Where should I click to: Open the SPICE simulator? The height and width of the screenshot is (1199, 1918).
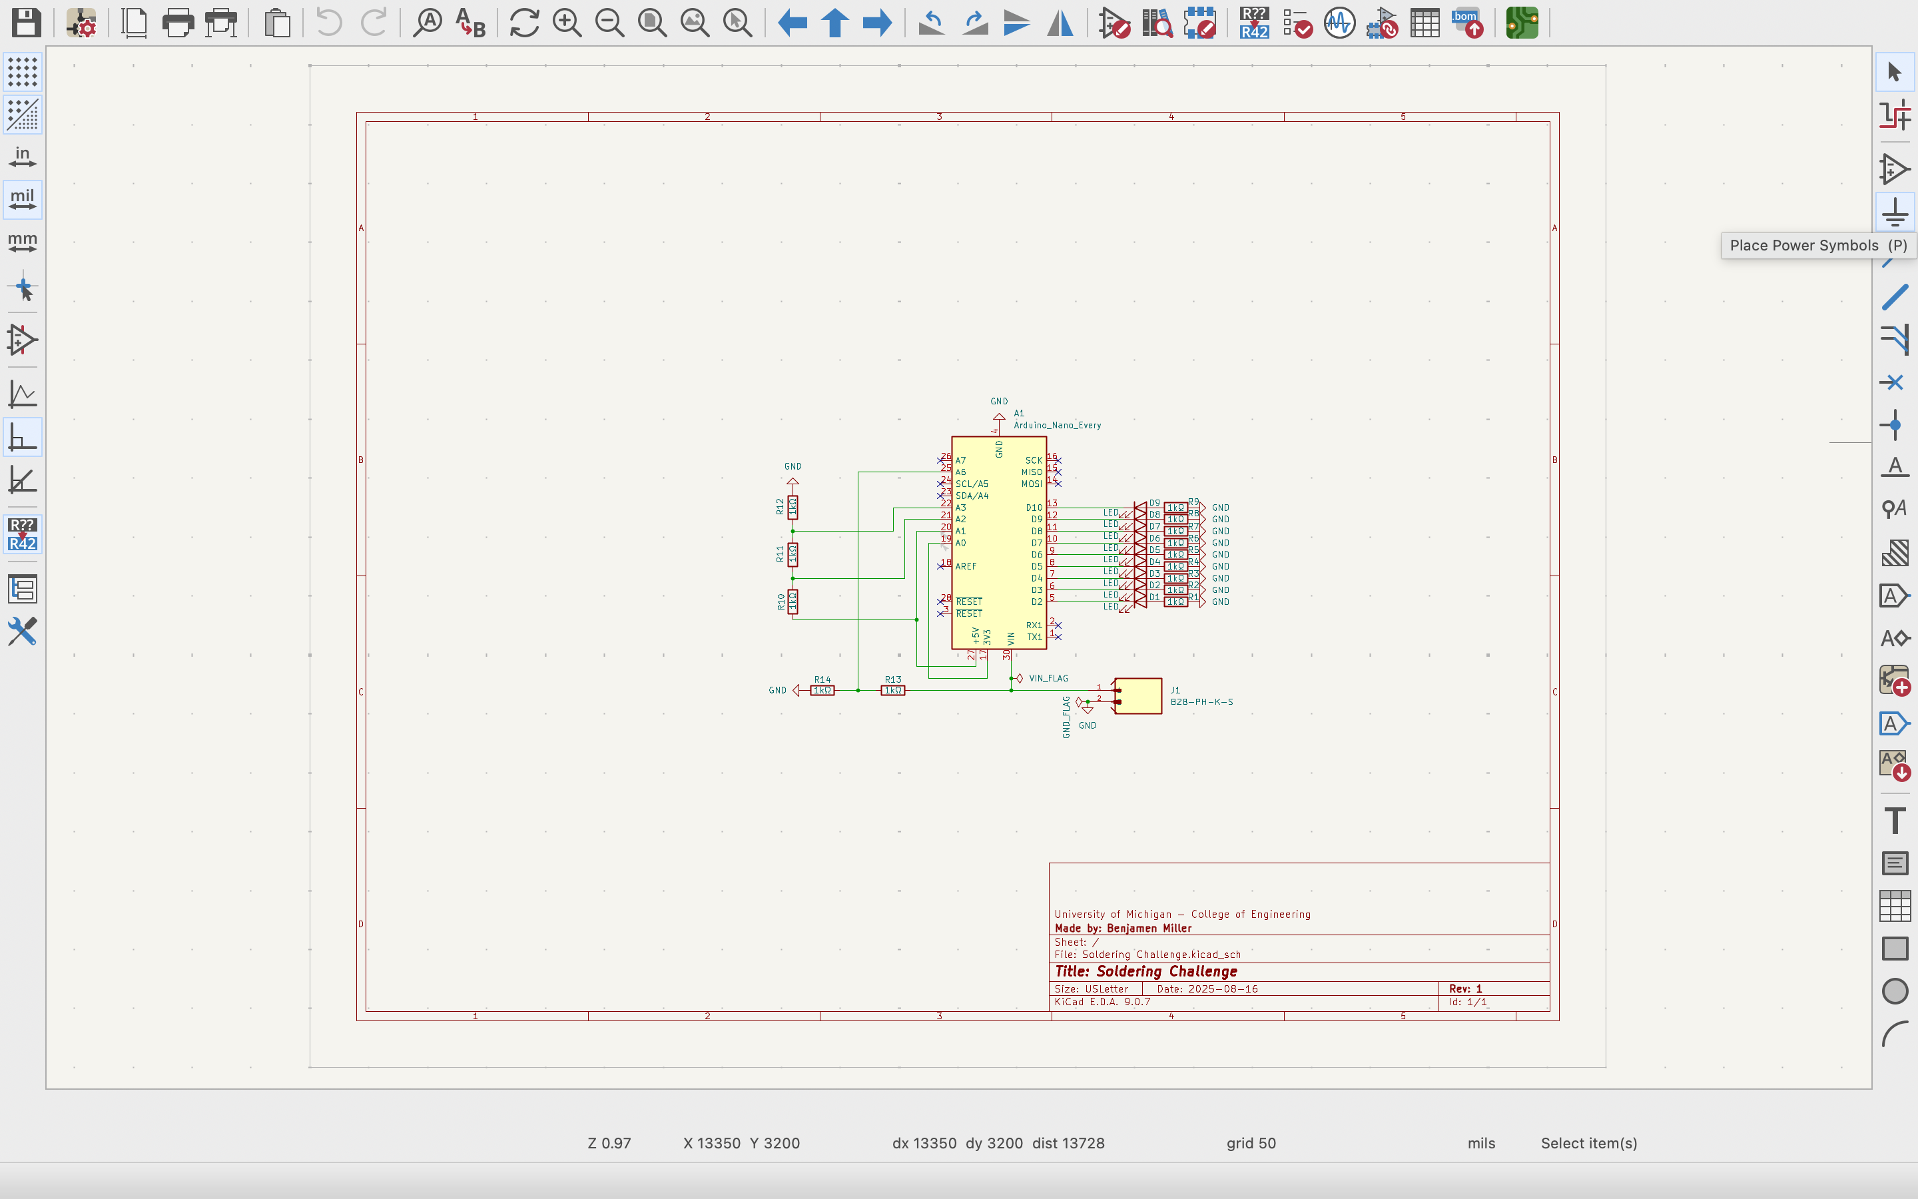tap(1339, 23)
